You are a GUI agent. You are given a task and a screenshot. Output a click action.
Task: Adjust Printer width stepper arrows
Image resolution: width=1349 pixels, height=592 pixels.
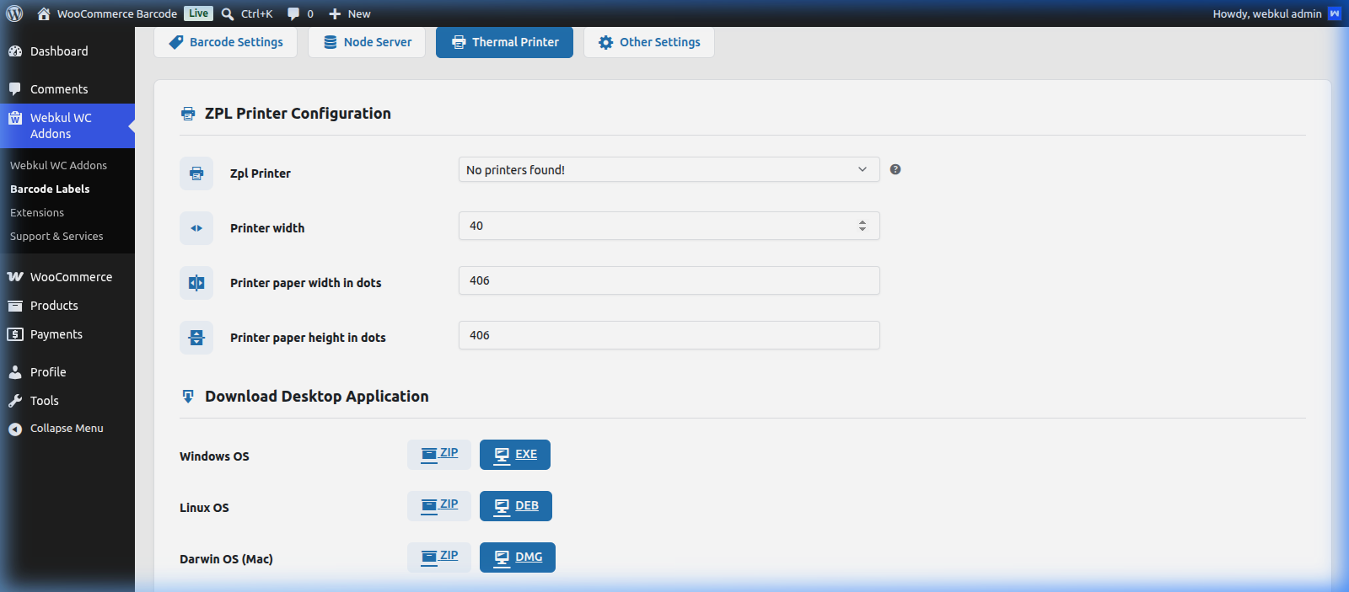[x=863, y=226]
